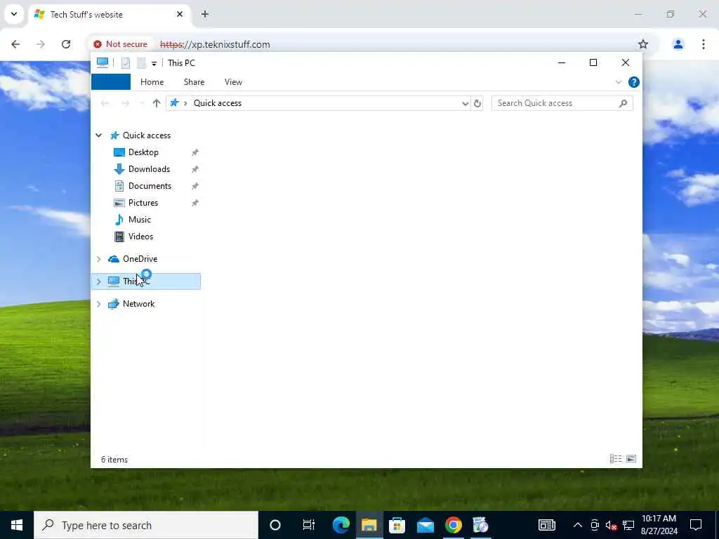Image resolution: width=719 pixels, height=539 pixels.
Task: Switch to Large icons view in status bar
Action: pos(631,459)
